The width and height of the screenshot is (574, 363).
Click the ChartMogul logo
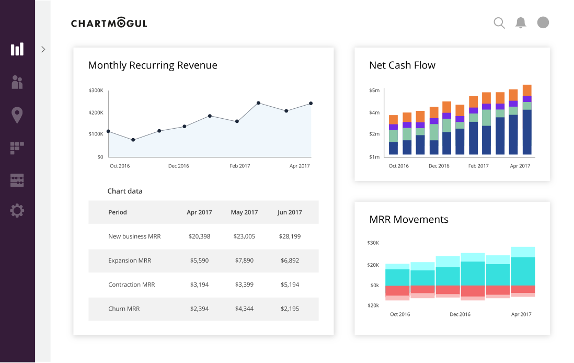(x=109, y=23)
